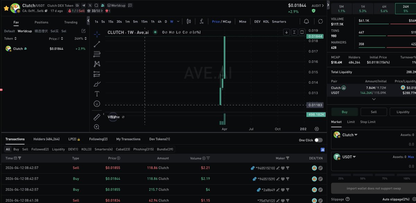Select the trend line drawing tool
Image resolution: width=416 pixels, height=203 pixels.
97,44
